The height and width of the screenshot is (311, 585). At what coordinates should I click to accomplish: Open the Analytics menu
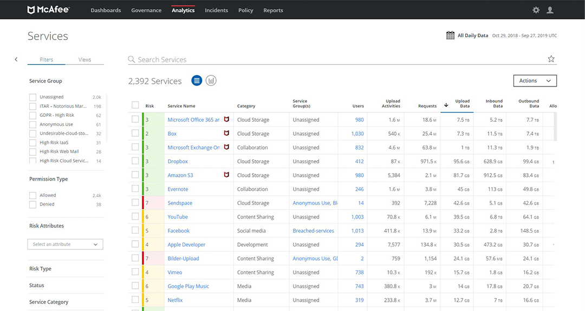point(183,10)
